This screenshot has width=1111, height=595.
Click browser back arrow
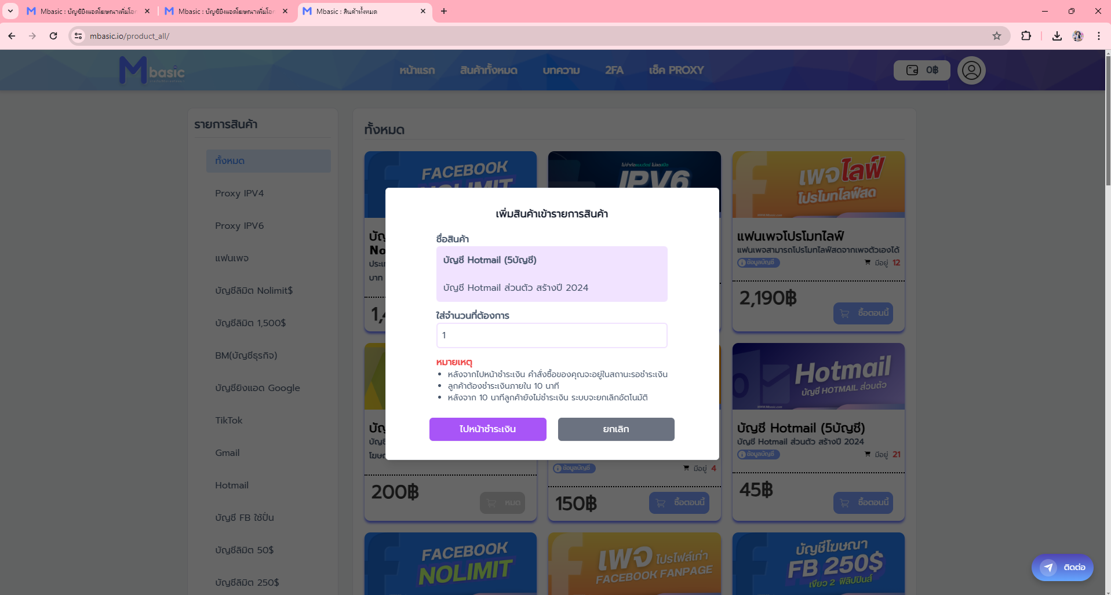click(x=12, y=36)
